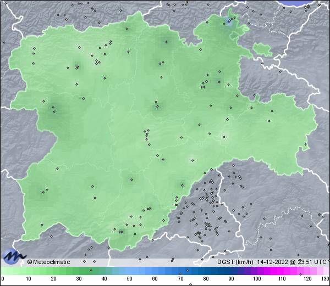Click the scale value 10
Viewport: 330px width, 286px height.
[29, 279]
